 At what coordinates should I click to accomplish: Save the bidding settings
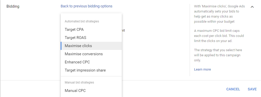pos(252,89)
